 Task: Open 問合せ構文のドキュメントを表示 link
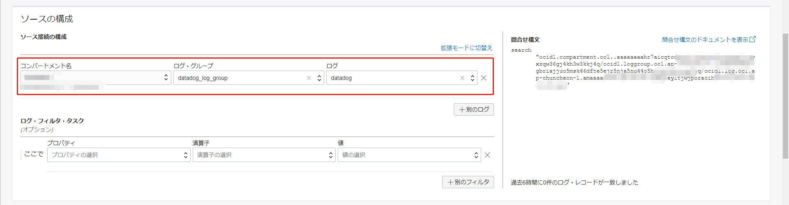(705, 40)
